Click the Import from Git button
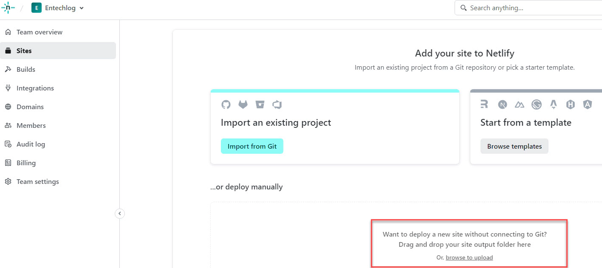Viewport: 602px width, 268px height. [x=252, y=146]
